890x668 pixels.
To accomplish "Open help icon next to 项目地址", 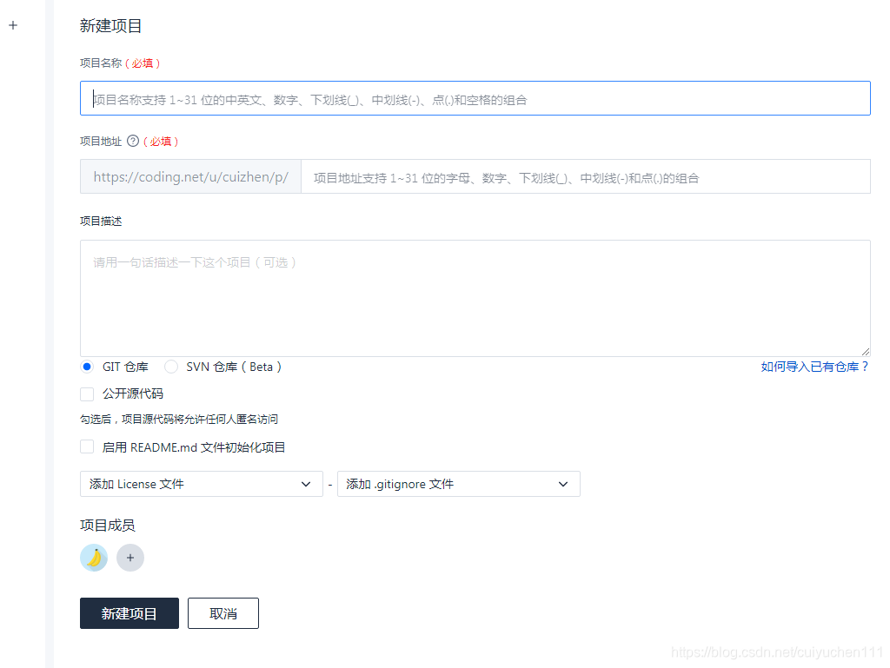I will coord(133,142).
